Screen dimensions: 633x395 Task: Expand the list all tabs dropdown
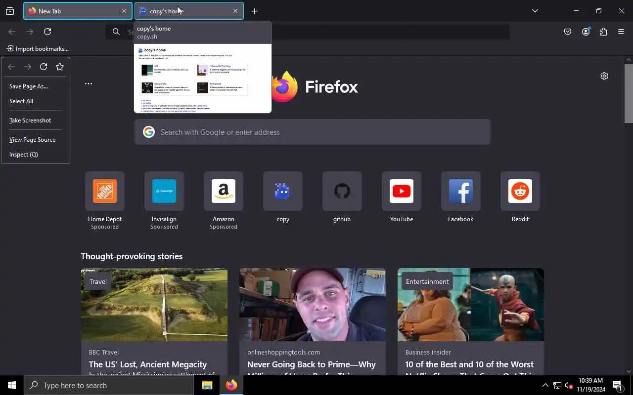535,11
